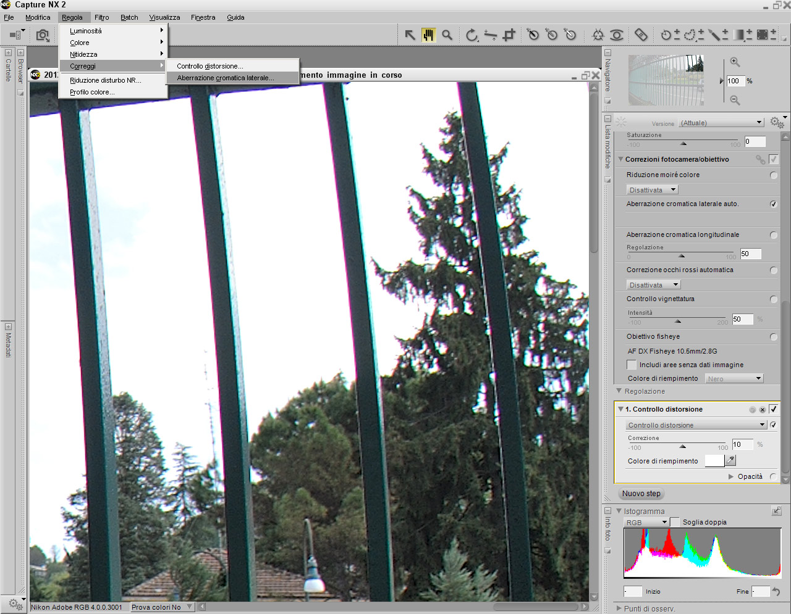Click the camera capture icon in toolbar
The height and width of the screenshot is (614, 791).
43,35
